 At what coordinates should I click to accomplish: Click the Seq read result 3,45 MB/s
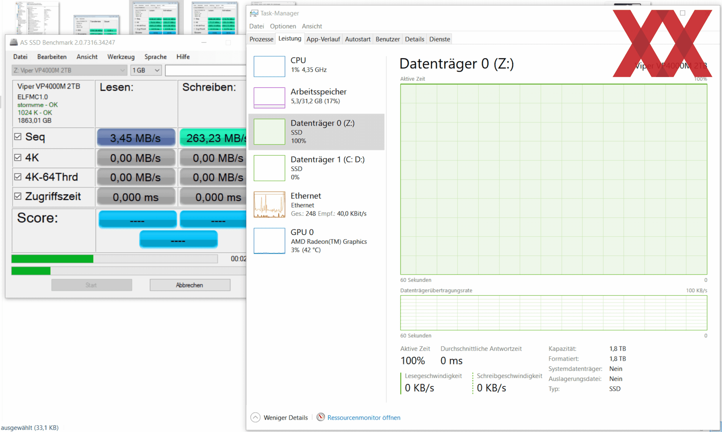(136, 138)
